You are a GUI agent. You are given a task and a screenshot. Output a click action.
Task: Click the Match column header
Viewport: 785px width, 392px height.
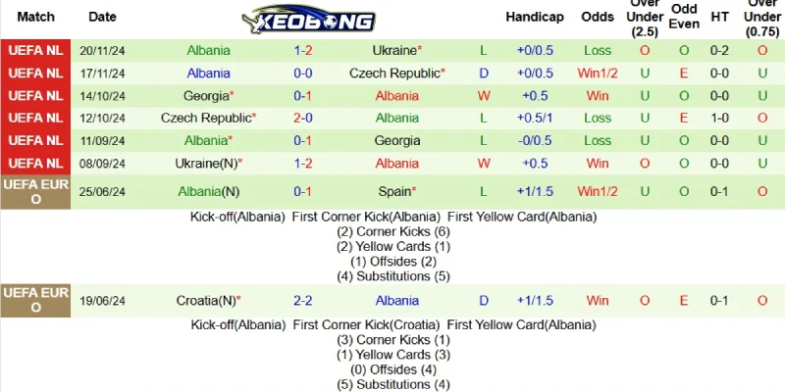point(35,17)
